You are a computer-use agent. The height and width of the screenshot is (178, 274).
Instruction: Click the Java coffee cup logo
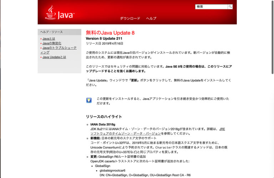pos(60,12)
